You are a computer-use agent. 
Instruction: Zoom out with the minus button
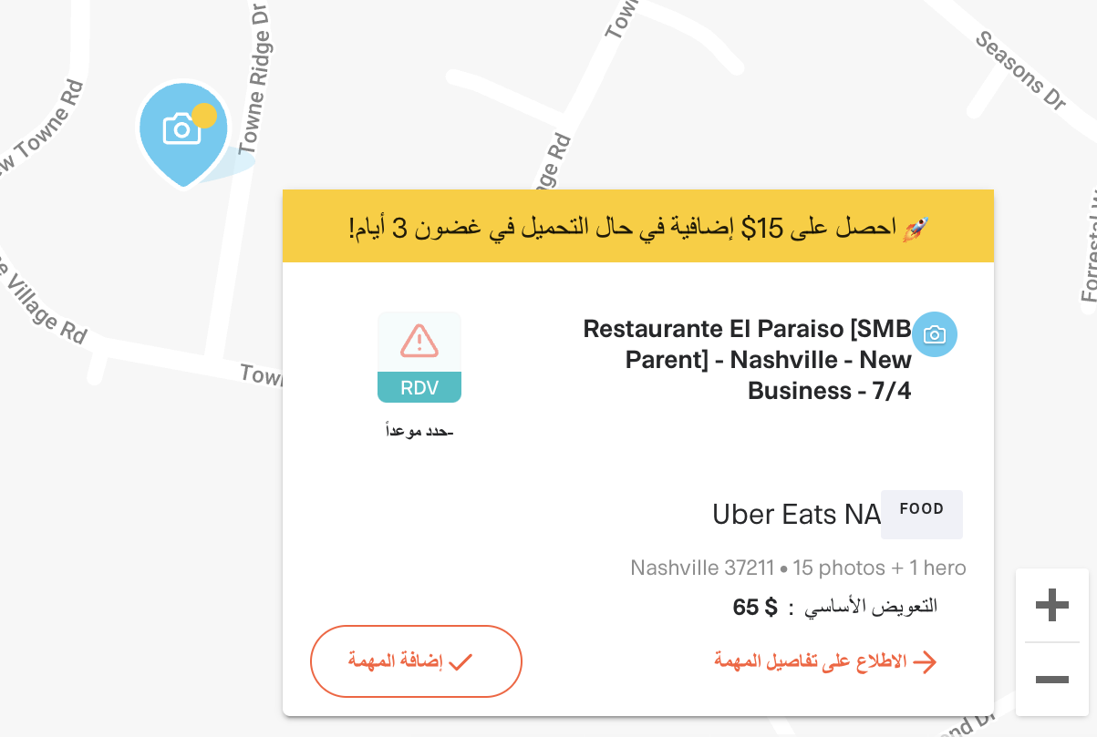coord(1052,680)
